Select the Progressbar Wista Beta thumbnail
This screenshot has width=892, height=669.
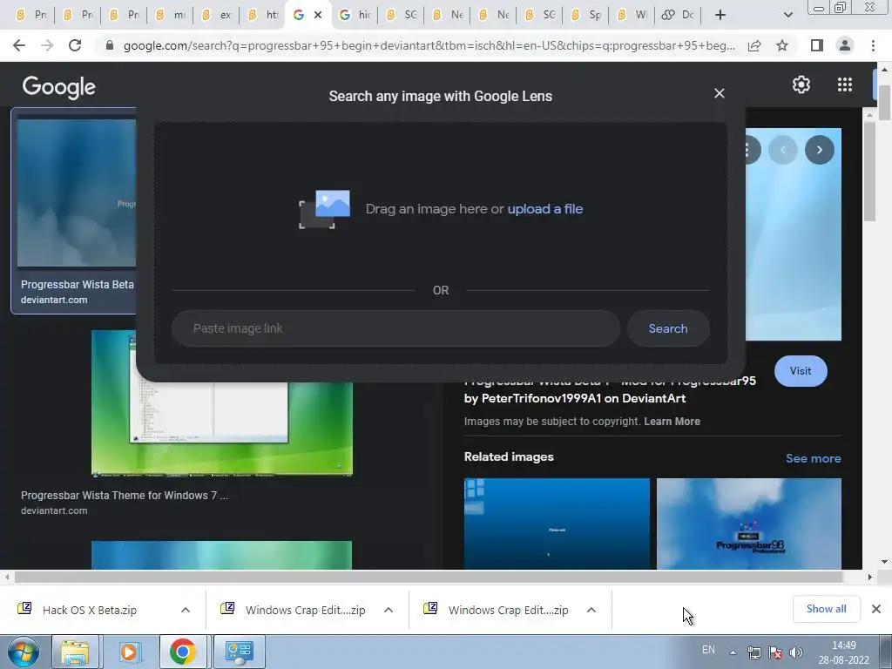(x=77, y=193)
